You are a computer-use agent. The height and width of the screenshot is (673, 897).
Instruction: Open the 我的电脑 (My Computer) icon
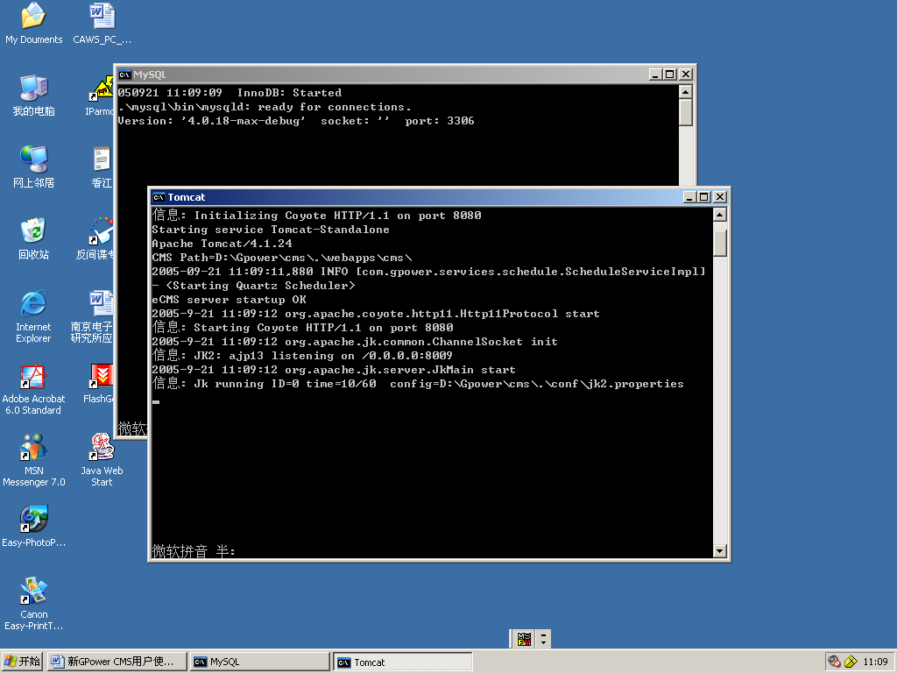pyautogui.click(x=33, y=88)
